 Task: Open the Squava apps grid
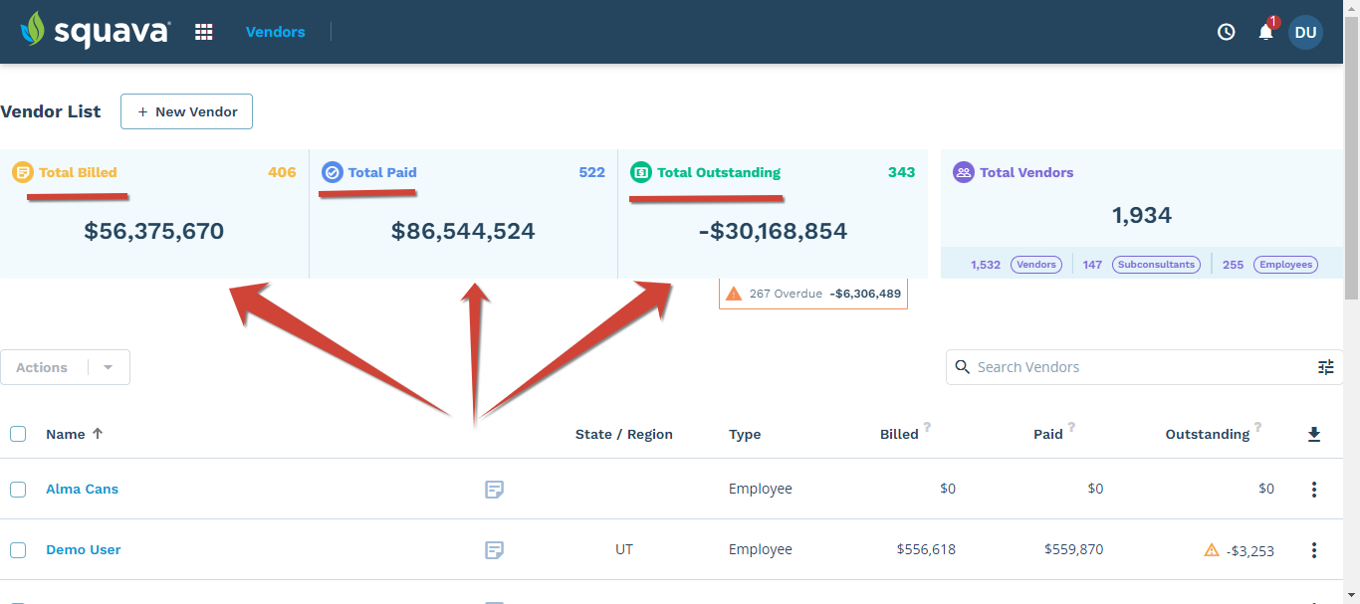203,31
